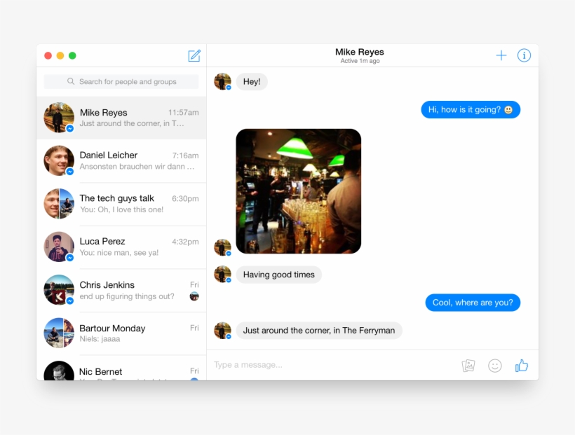The width and height of the screenshot is (575, 435).
Task: Click Bartour Monday group avatar
Action: point(59,333)
